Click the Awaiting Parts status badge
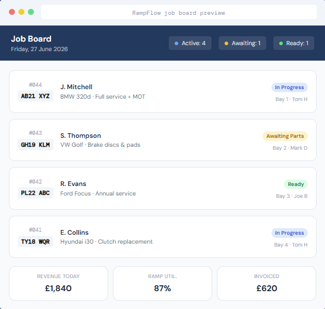This screenshot has height=309, width=325. pyautogui.click(x=285, y=136)
